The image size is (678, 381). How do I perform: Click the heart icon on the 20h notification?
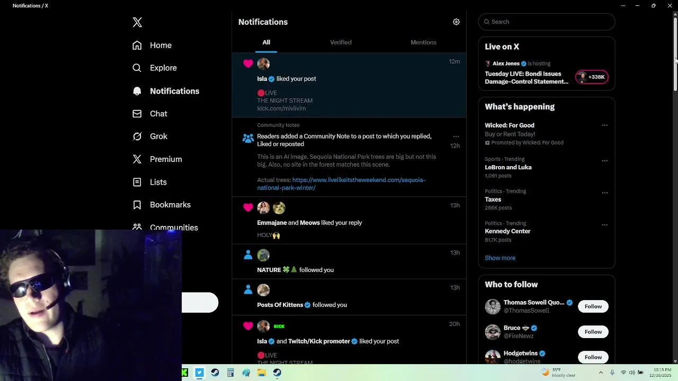pos(248,326)
